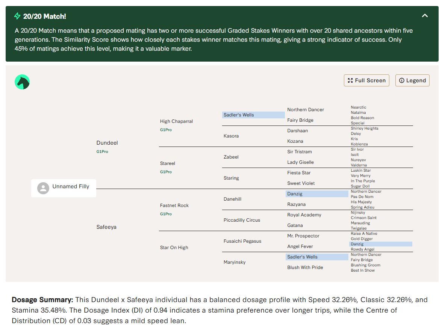Open the pedigree in Full Screen
Screen dimensions: 445x328
click(366, 80)
